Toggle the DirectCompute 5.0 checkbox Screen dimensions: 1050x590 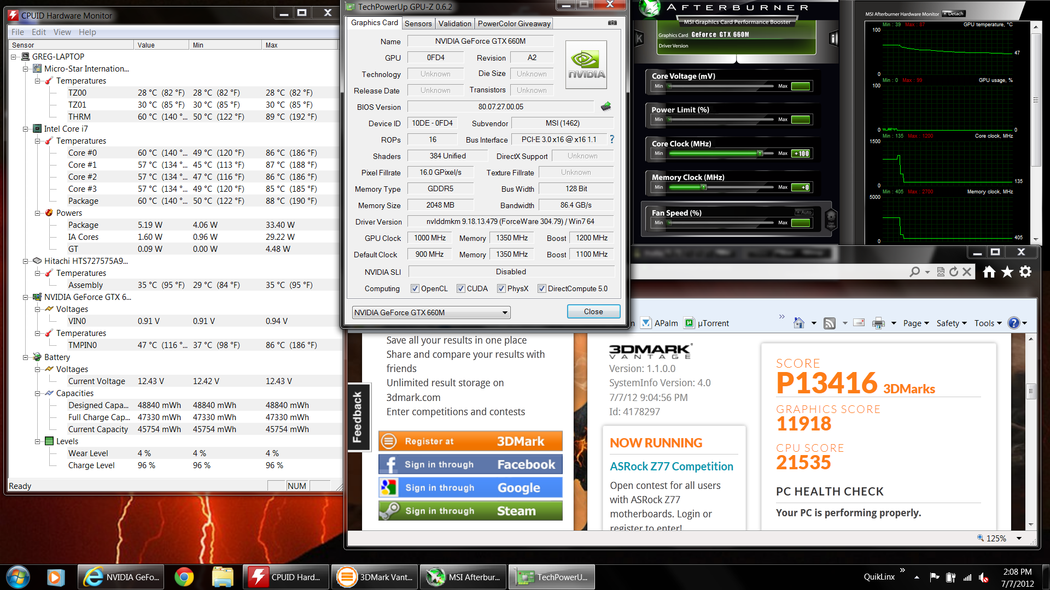click(541, 288)
